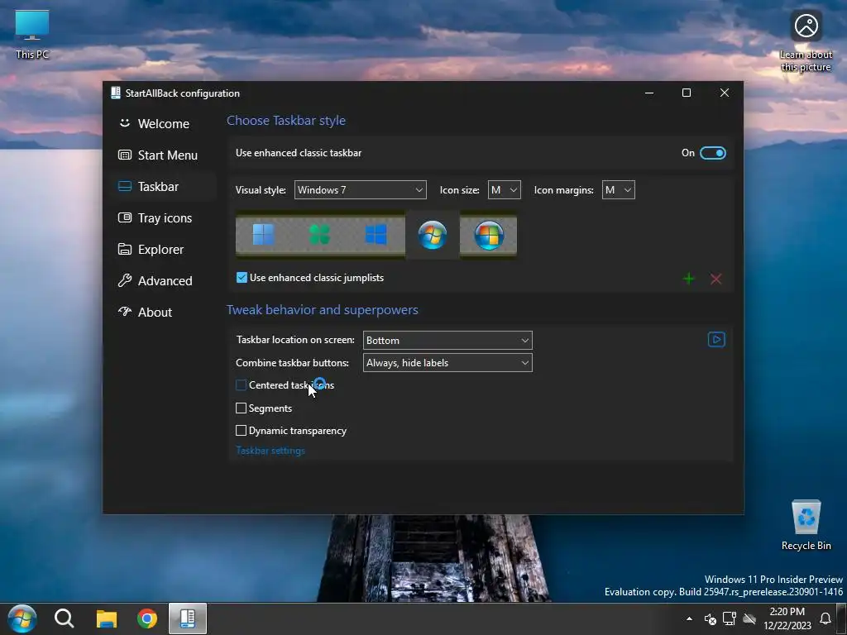
Task: Show the About page
Action: click(163, 312)
